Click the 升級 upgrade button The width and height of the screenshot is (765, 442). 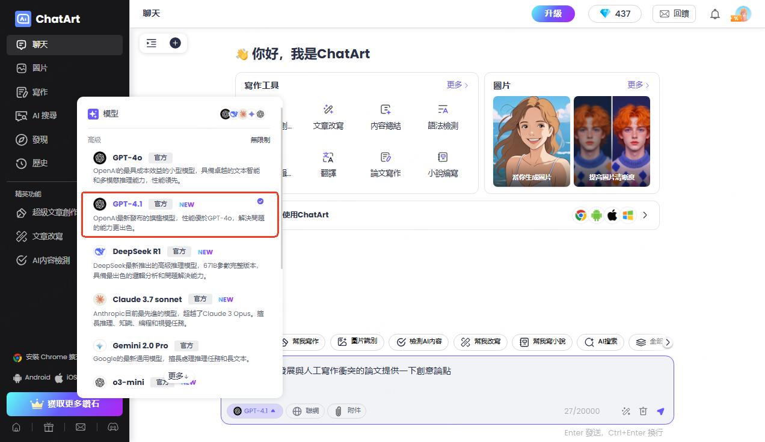(x=553, y=13)
